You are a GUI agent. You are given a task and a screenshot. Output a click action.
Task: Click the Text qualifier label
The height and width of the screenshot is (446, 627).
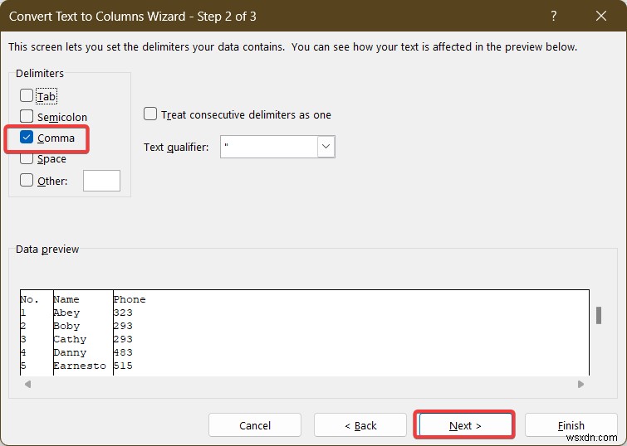point(176,148)
